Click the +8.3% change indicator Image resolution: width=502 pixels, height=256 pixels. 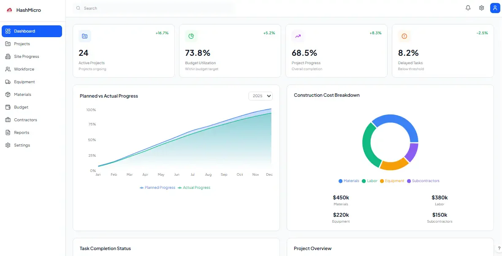pos(375,33)
